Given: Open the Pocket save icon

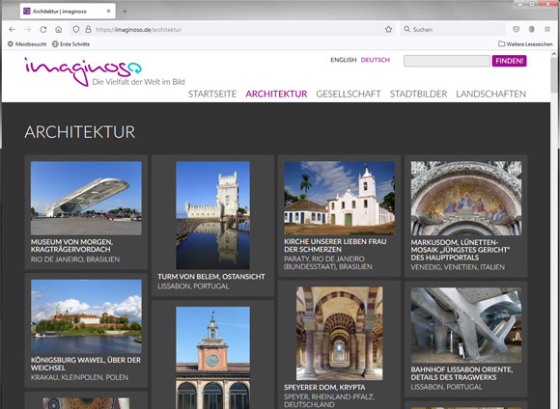Looking at the screenshot, I should [517, 29].
